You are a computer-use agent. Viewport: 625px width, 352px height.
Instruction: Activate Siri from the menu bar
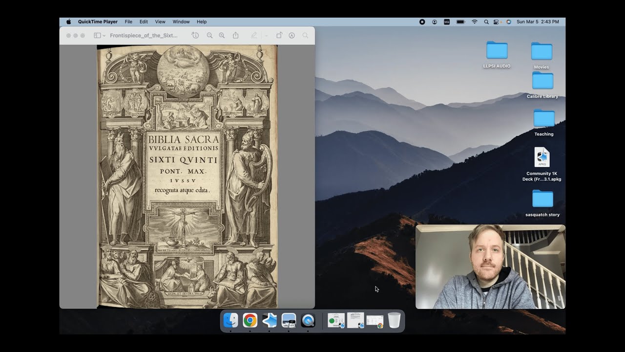pyautogui.click(x=508, y=22)
